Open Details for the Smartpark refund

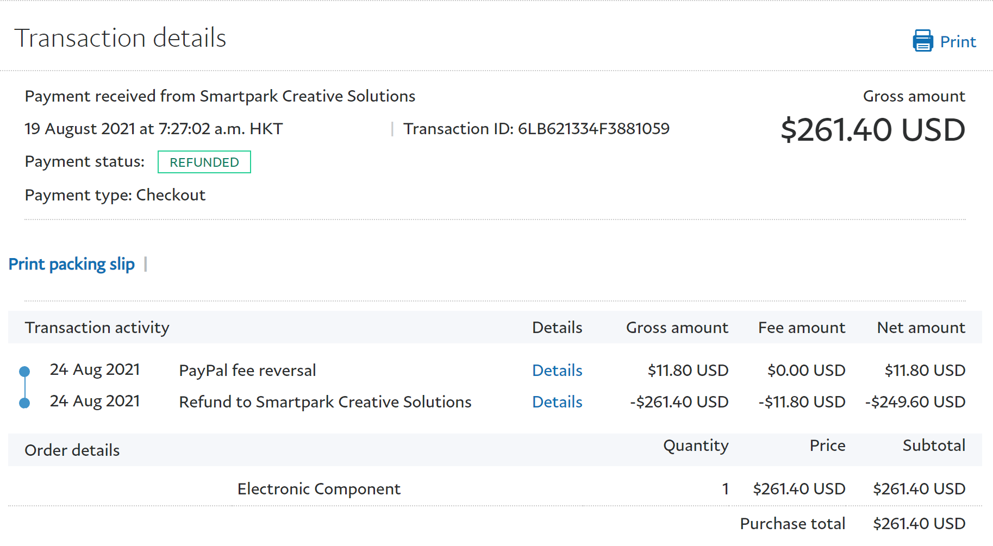[x=557, y=402]
